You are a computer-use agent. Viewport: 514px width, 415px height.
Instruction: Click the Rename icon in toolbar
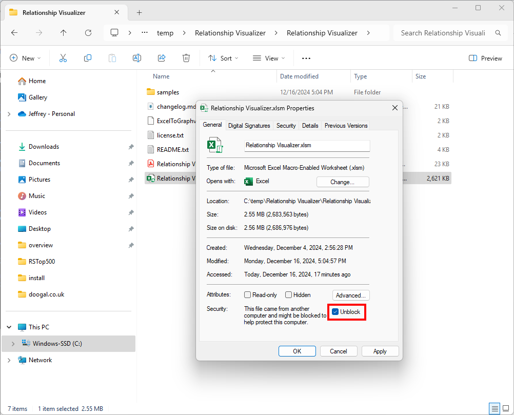tap(137, 58)
